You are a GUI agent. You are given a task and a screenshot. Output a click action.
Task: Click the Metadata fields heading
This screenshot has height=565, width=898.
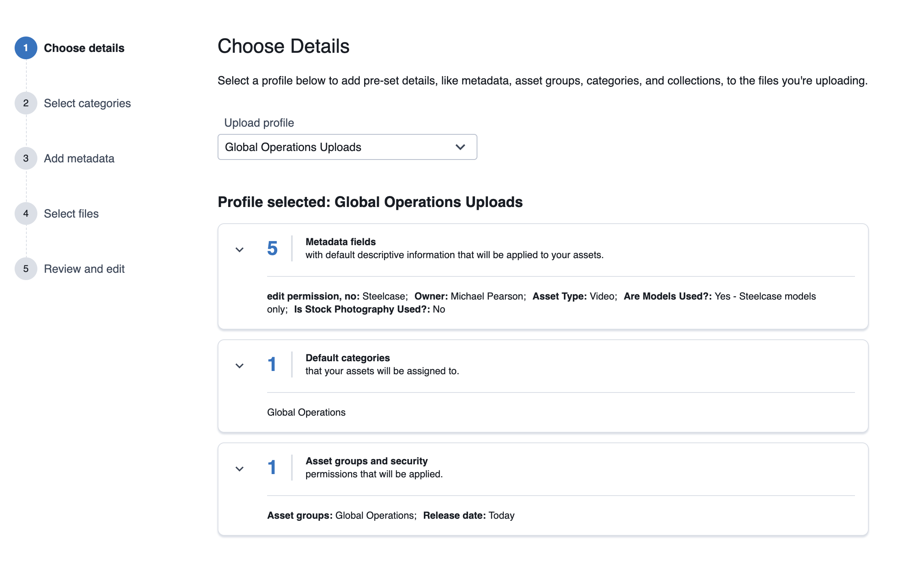pos(340,242)
